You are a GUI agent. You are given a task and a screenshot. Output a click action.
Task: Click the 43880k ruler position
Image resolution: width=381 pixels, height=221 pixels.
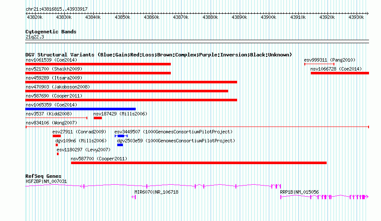(x=210, y=17)
